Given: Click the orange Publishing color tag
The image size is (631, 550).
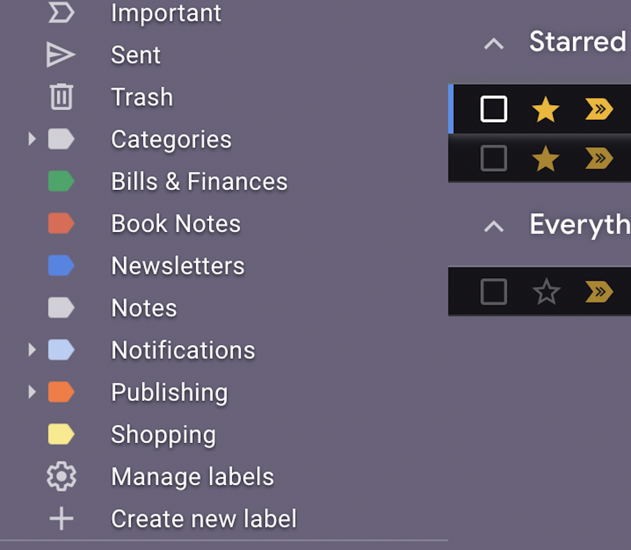Looking at the screenshot, I should point(61,392).
